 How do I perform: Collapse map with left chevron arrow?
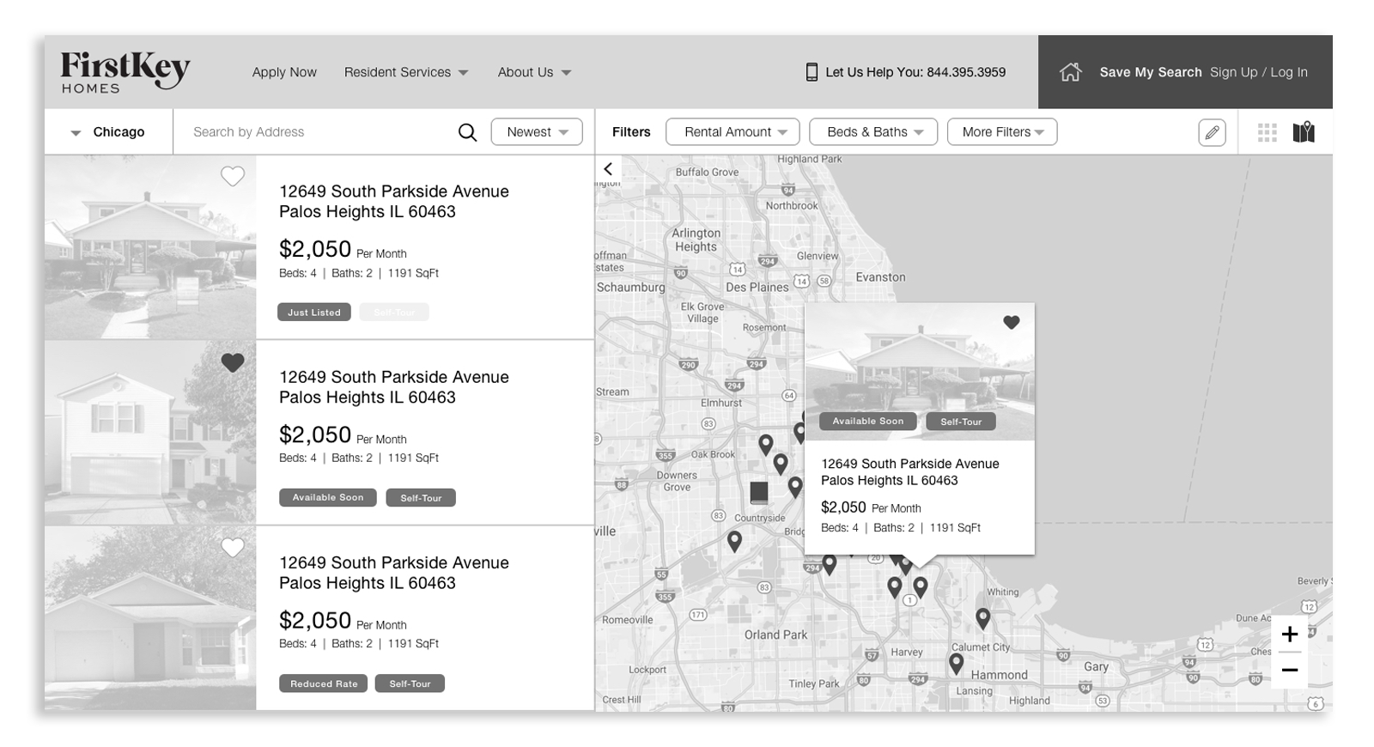[608, 169]
